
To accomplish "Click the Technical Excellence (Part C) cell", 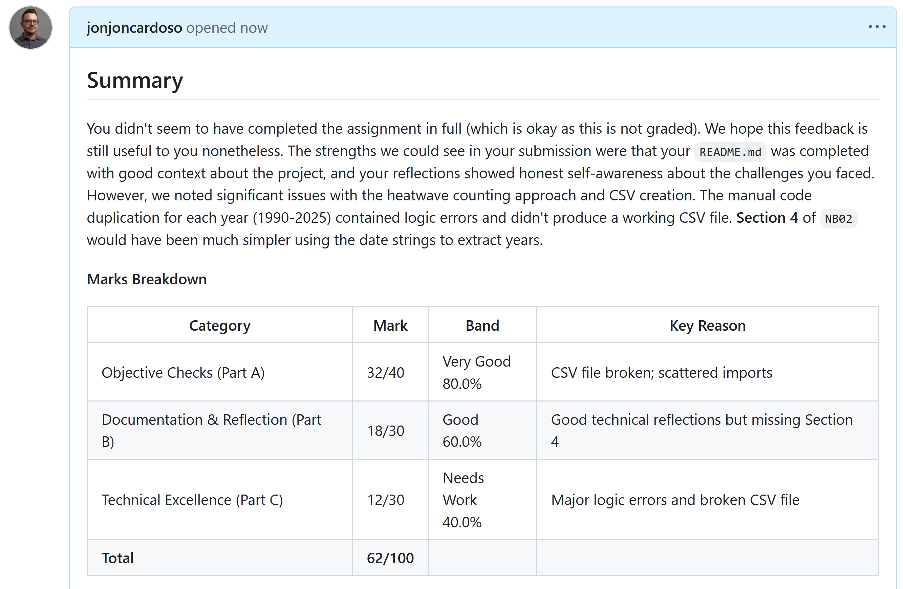I will pos(192,500).
